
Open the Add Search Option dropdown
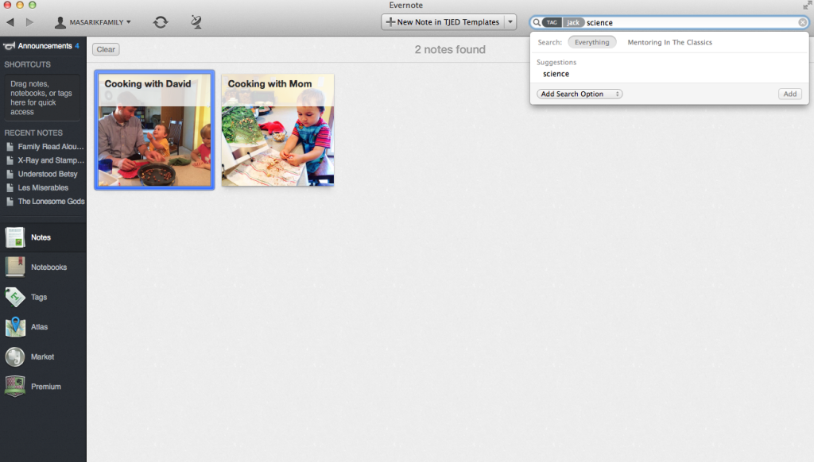click(579, 94)
